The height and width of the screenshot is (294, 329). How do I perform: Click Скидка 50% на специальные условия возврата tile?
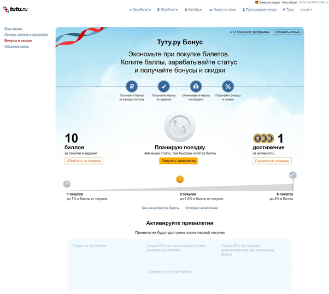(180, 252)
